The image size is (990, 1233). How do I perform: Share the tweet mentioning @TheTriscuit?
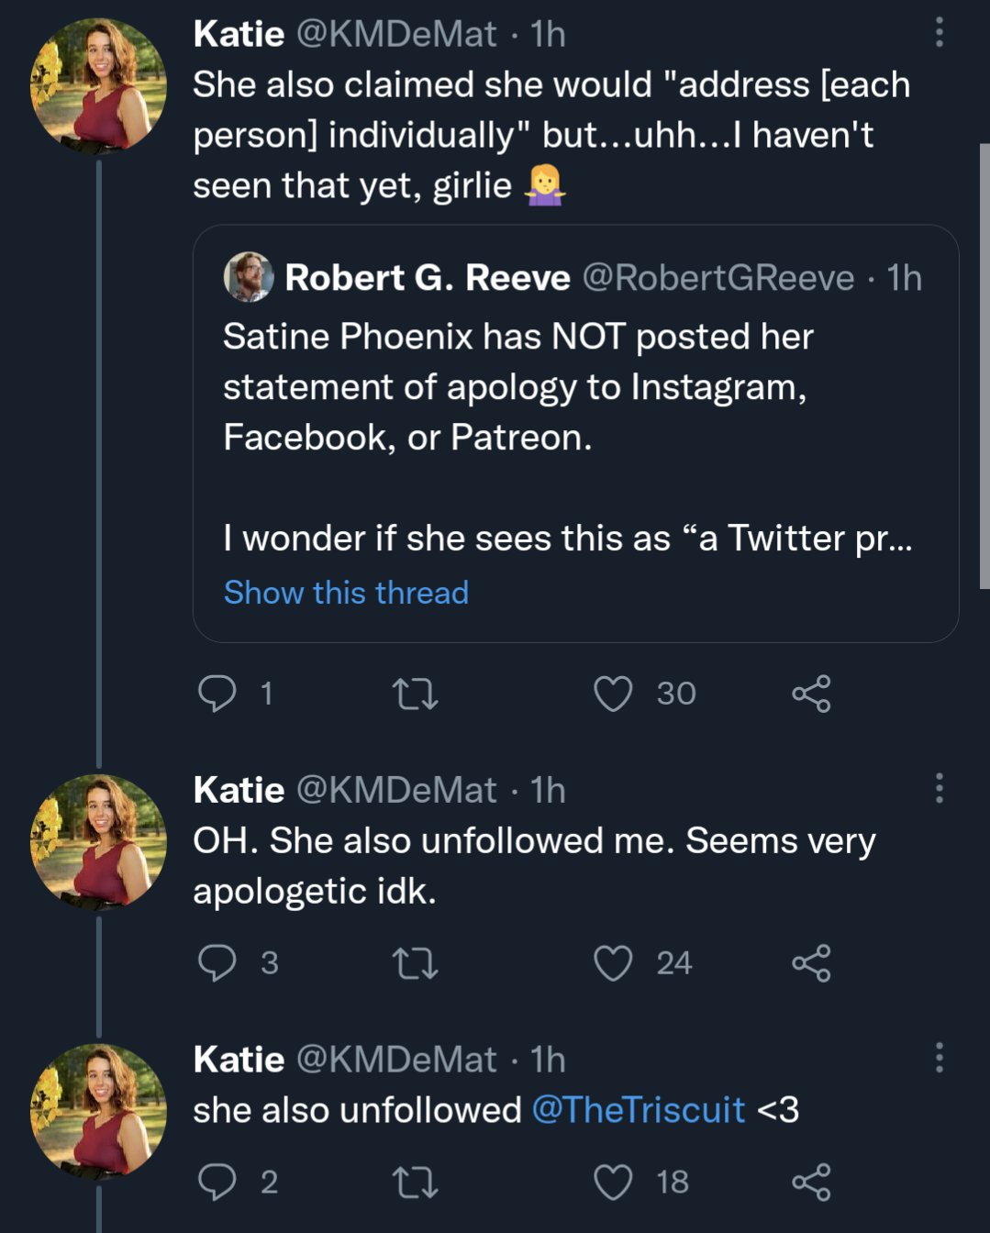click(811, 1183)
